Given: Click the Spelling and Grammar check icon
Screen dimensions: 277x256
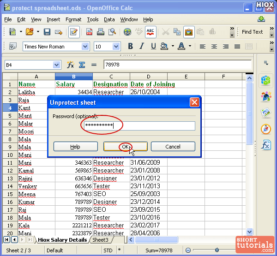Looking at the screenshot, I should [x=139, y=32].
